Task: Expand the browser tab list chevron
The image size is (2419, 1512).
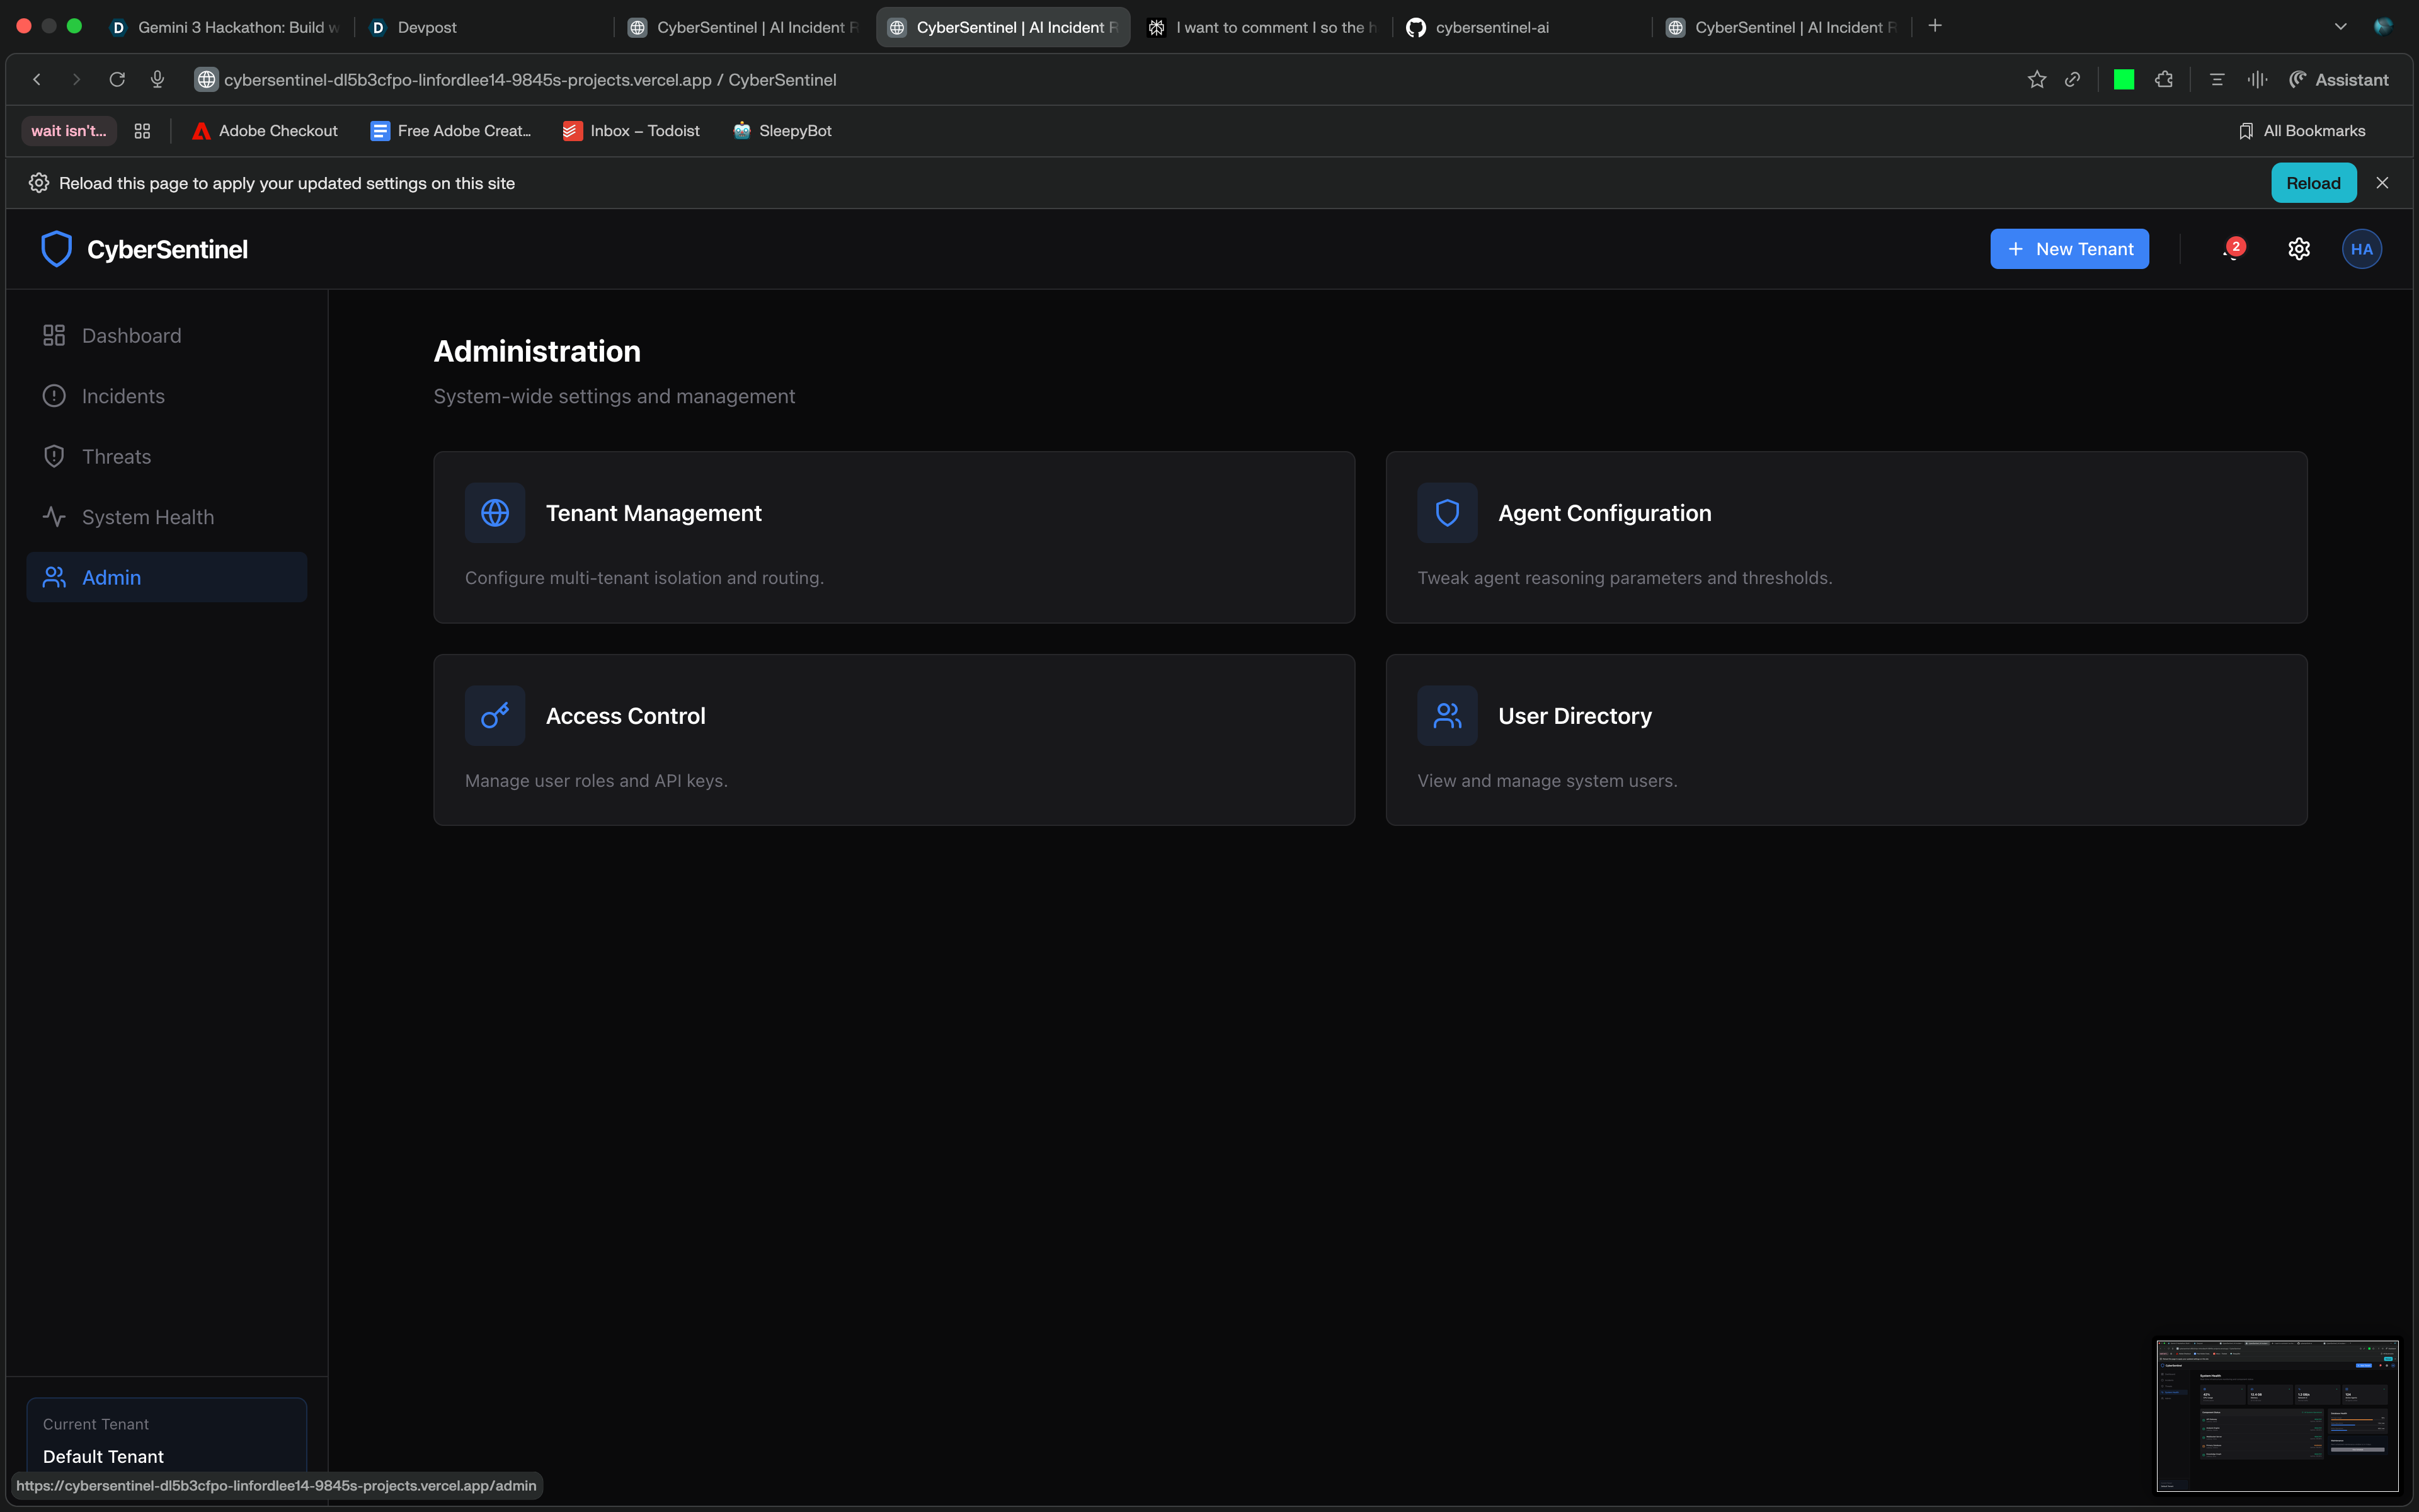Action: [2340, 27]
